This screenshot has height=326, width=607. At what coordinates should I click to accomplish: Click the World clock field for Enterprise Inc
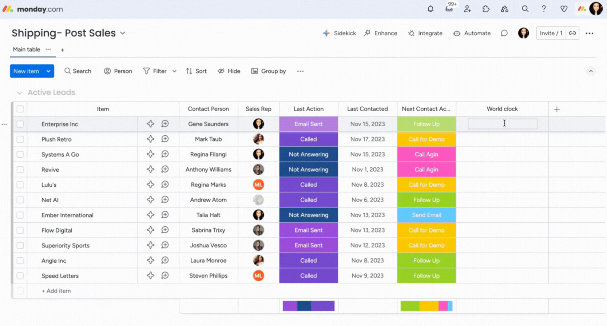[x=503, y=124]
